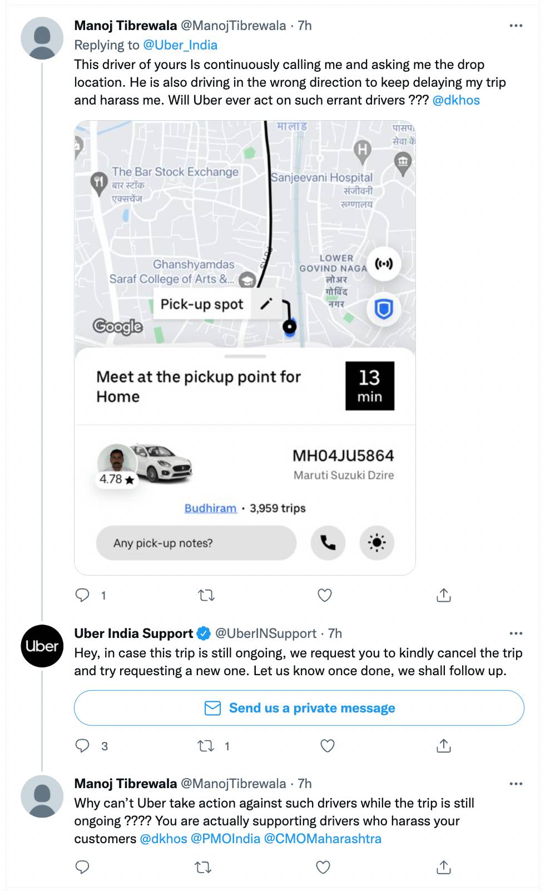Open @dkhos mention in first tweet
This screenshot has height=891, width=545.
click(x=456, y=100)
